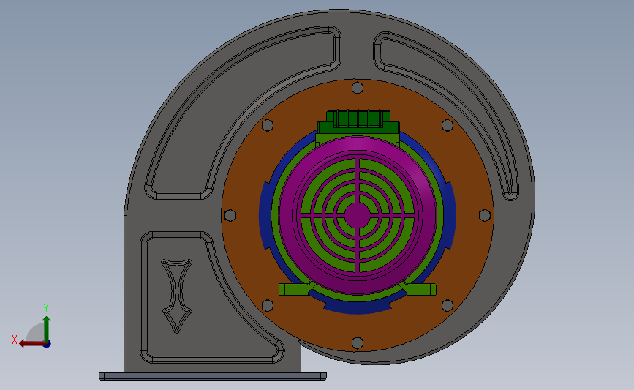Click the blue Z axis dot on the triad
634x390 pixels.
pos(48,345)
